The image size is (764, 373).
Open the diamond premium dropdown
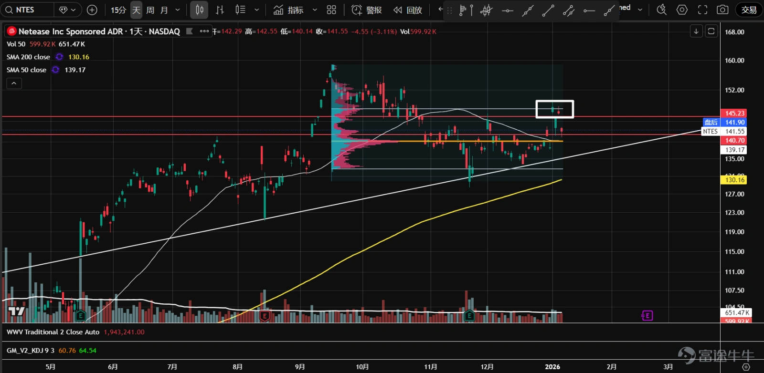[x=67, y=10]
